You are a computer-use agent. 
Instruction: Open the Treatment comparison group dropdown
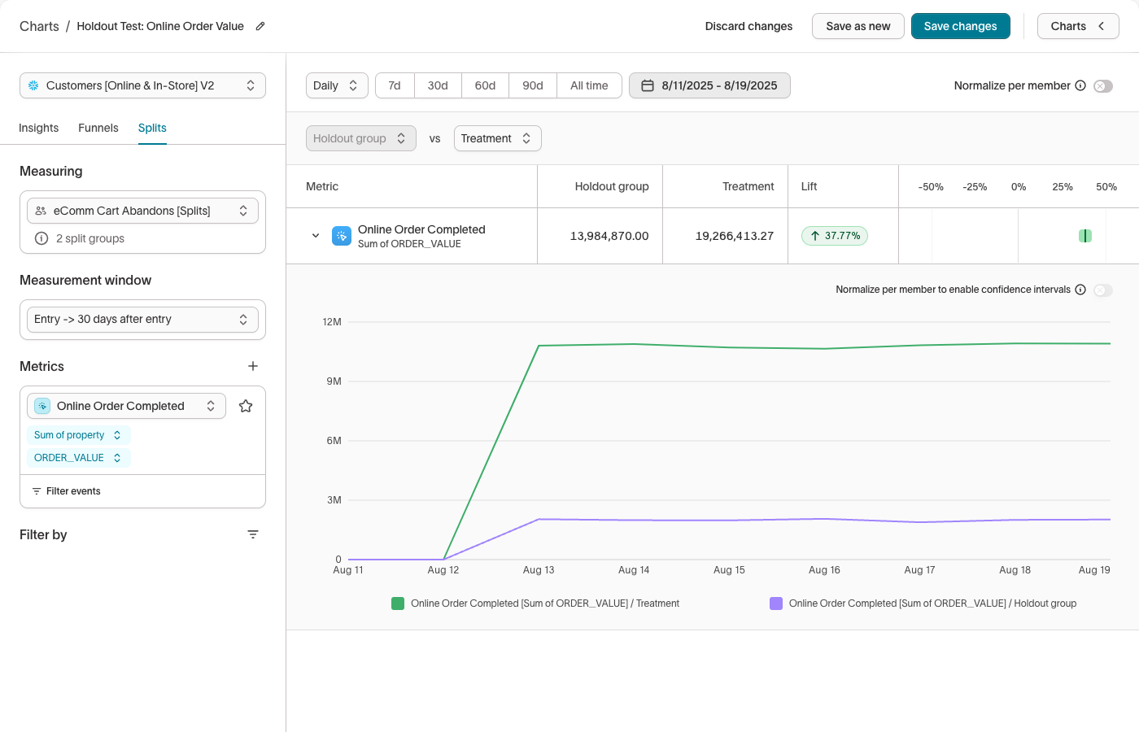click(x=497, y=138)
